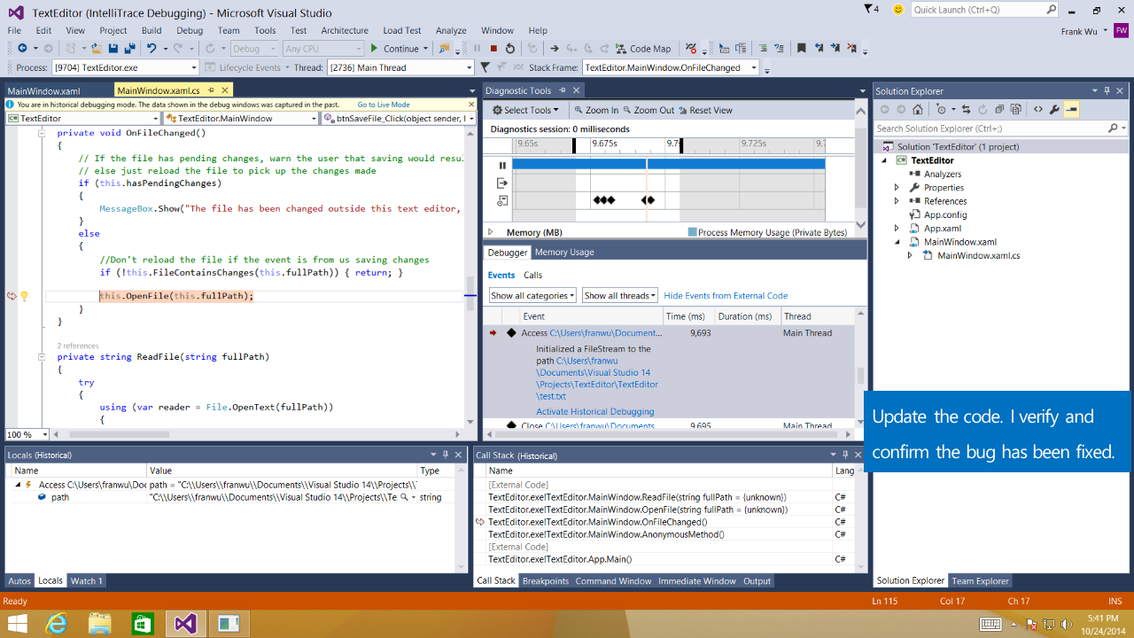Click the Activate Historical Debugging link
This screenshot has height=638, width=1134.
[x=595, y=411]
